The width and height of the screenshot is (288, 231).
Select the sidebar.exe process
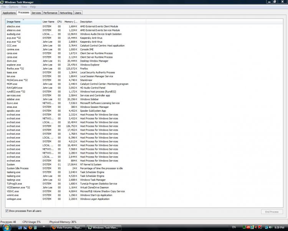coord(76,99)
